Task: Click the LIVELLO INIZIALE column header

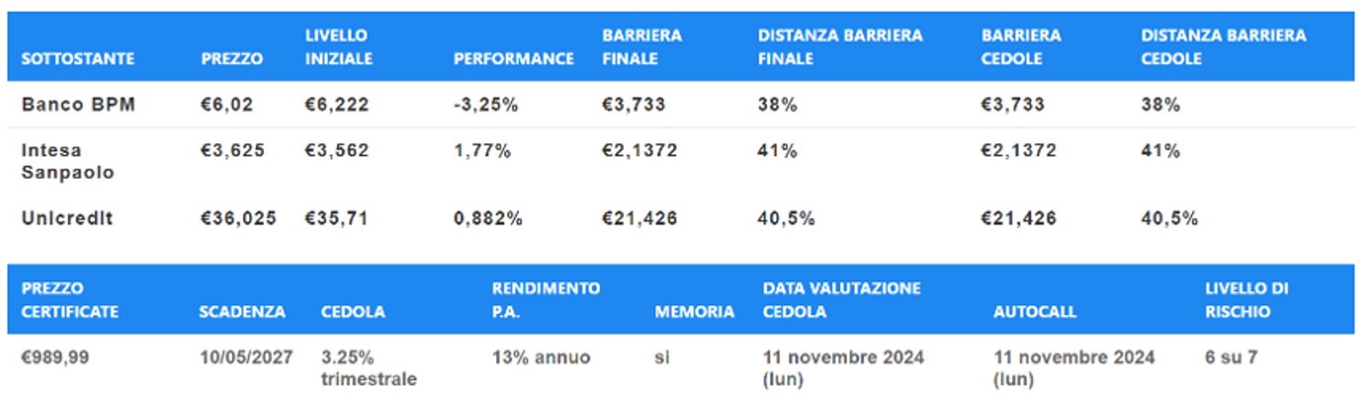Action: pyautogui.click(x=339, y=47)
